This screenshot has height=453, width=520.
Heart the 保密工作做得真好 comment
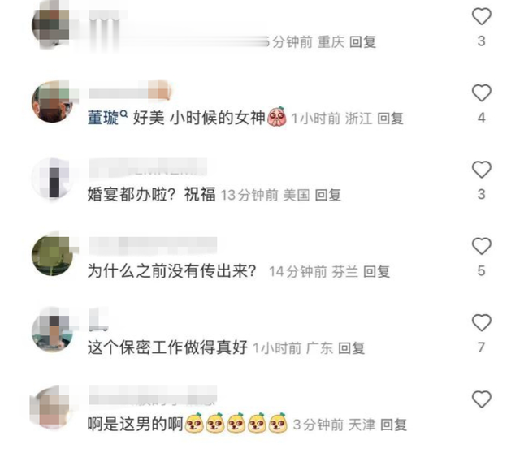pyautogui.click(x=481, y=322)
